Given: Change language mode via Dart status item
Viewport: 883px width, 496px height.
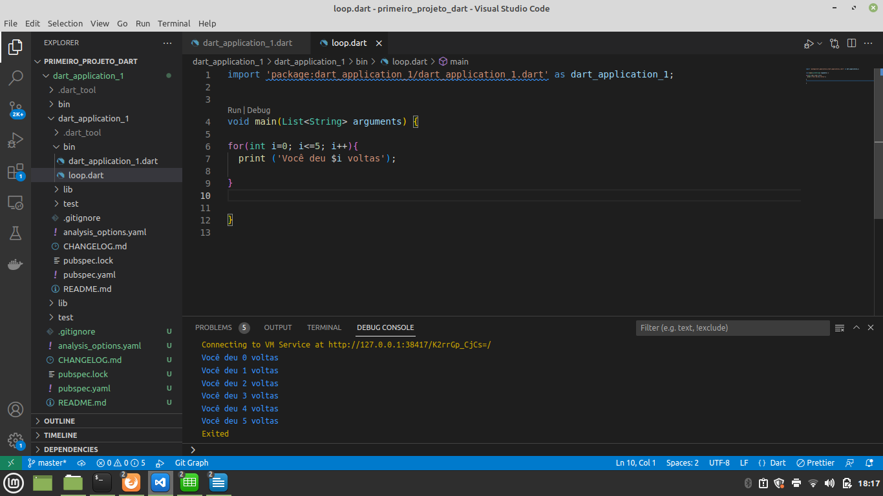Looking at the screenshot, I should pos(778,463).
